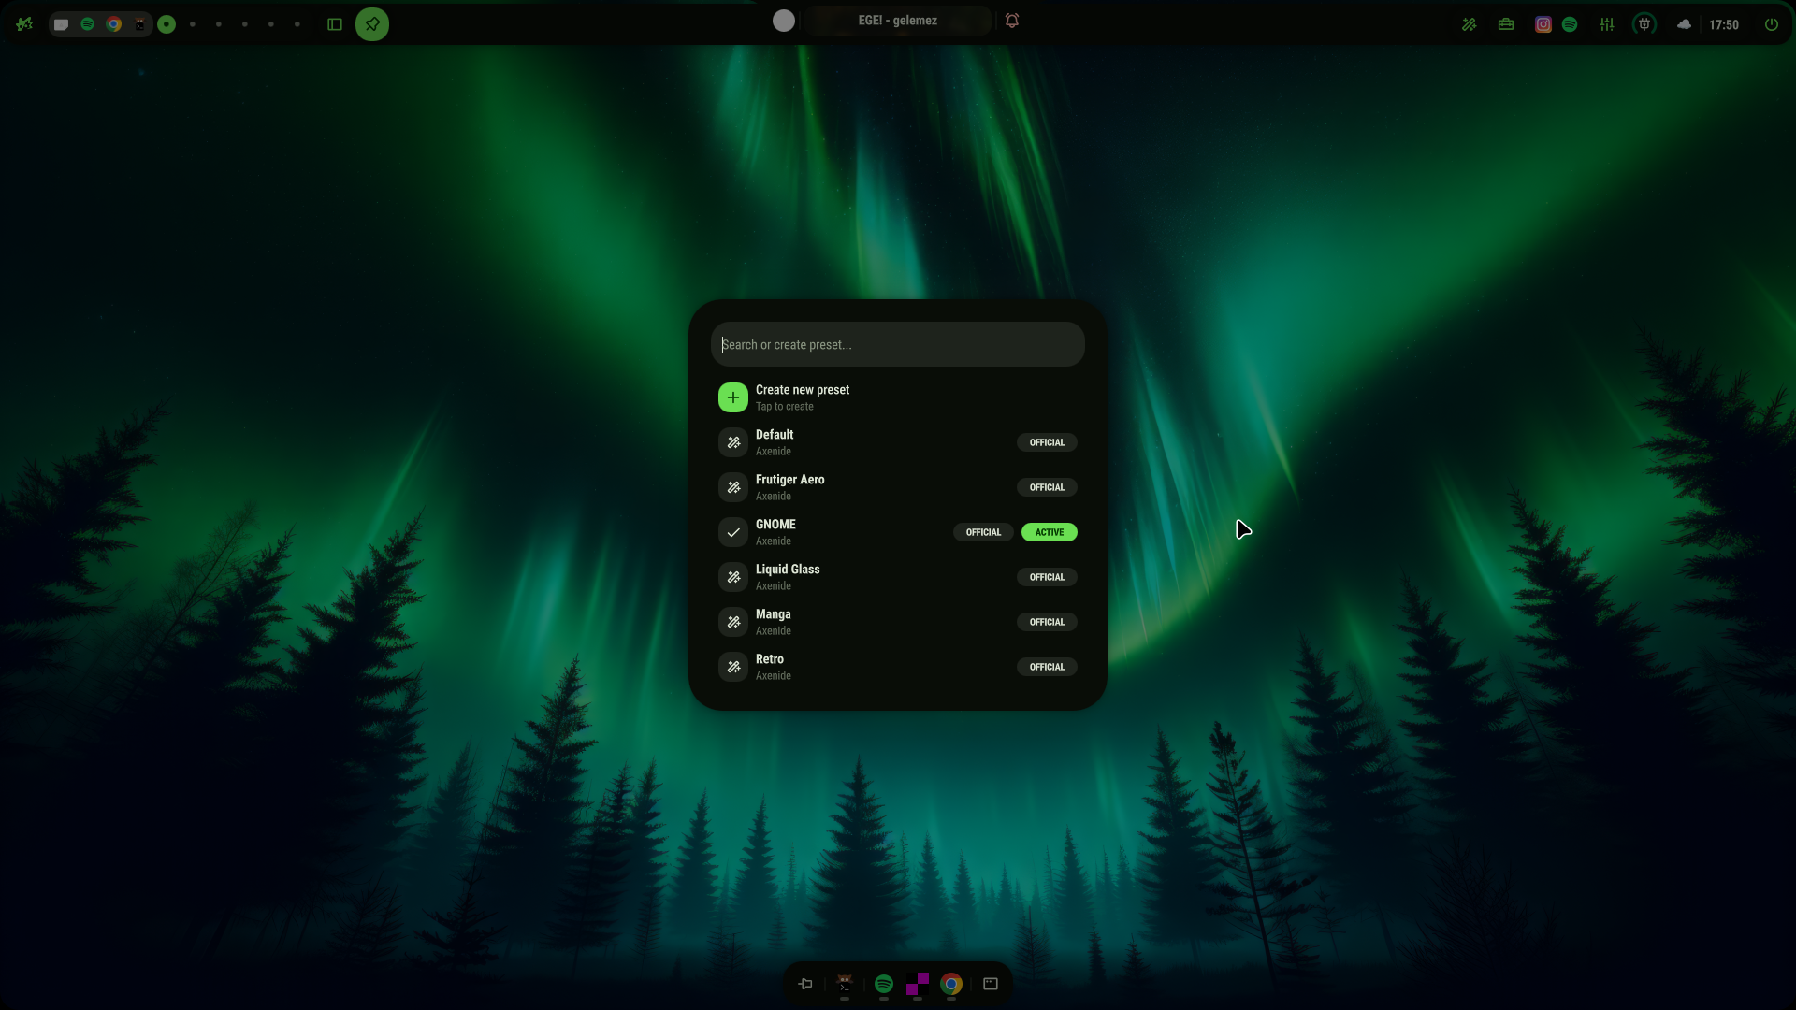The width and height of the screenshot is (1796, 1010).
Task: Toggle the sidebar panel layout icon
Action: [334, 24]
